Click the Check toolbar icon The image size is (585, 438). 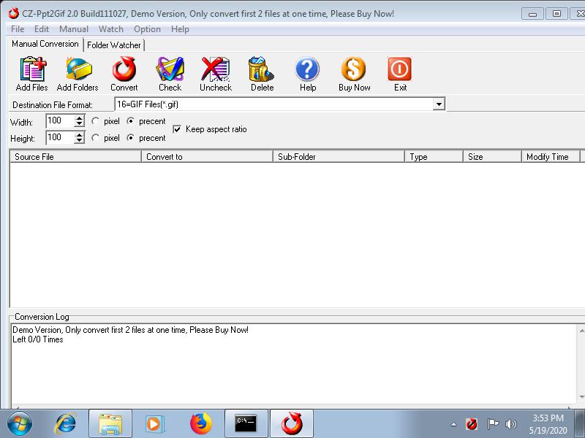coord(170,69)
